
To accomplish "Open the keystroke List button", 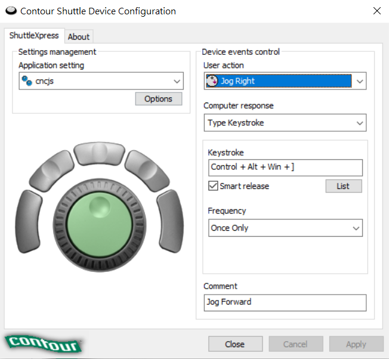I will pos(343,186).
